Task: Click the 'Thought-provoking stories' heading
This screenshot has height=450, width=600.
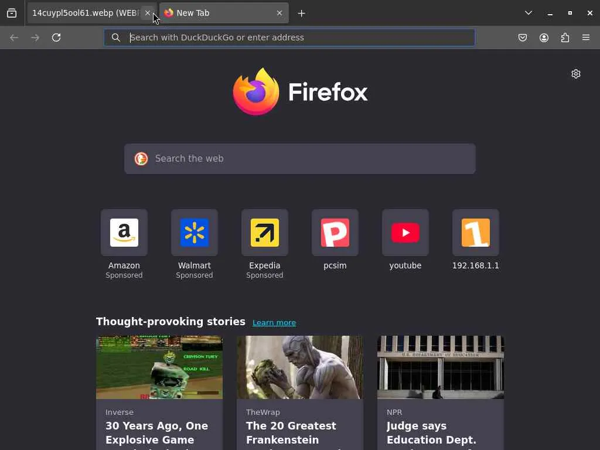Action: click(171, 322)
